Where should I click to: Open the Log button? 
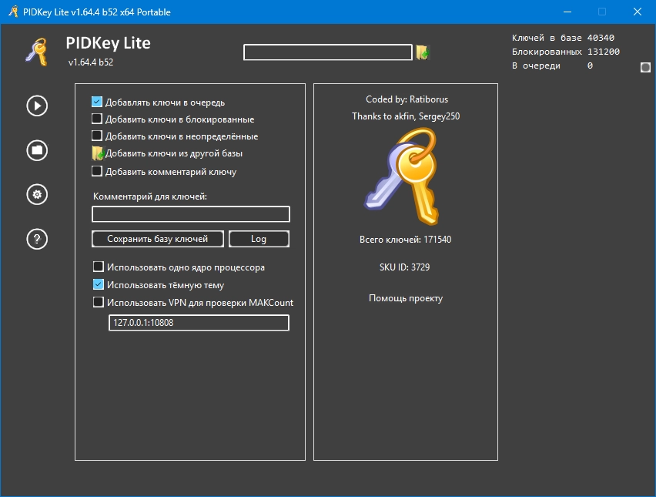click(259, 239)
